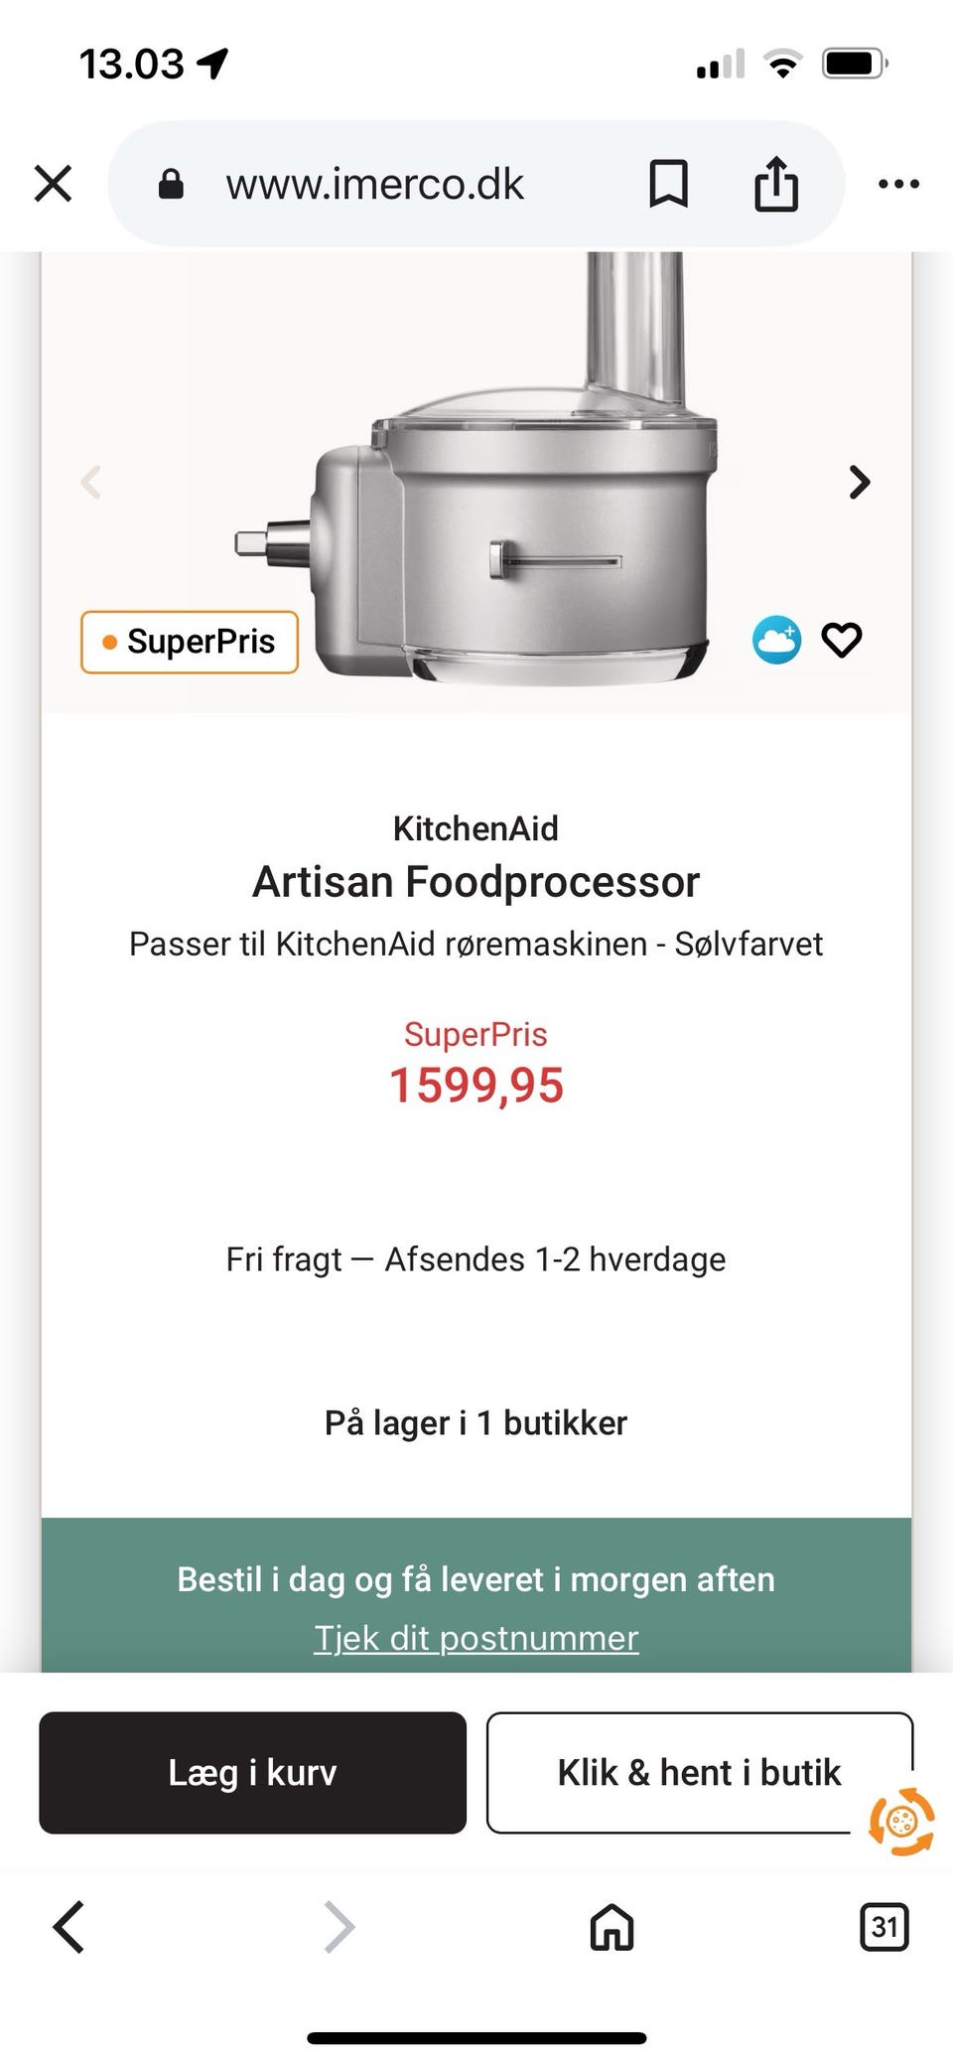Bookmark this page in the address bar

coord(668,184)
